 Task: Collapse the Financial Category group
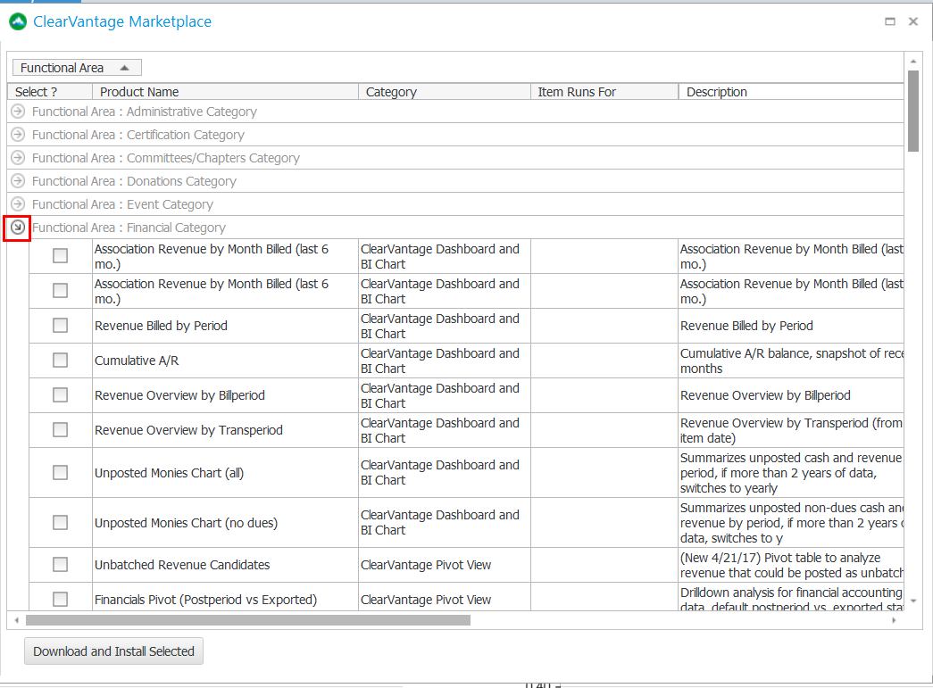(18, 228)
